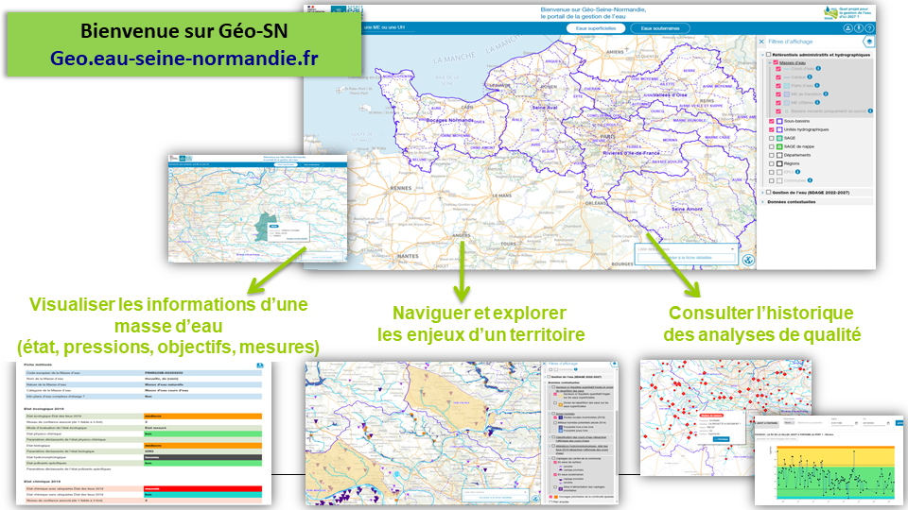Click the Bocages Normands label on map

[449, 120]
